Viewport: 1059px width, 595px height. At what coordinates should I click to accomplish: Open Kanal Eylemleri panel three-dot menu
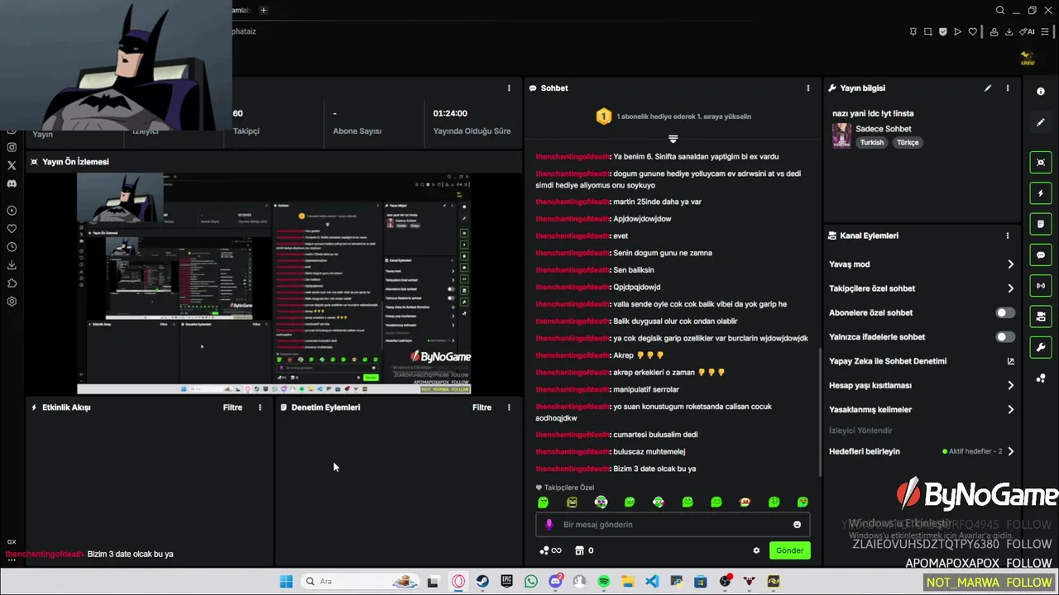(1008, 236)
